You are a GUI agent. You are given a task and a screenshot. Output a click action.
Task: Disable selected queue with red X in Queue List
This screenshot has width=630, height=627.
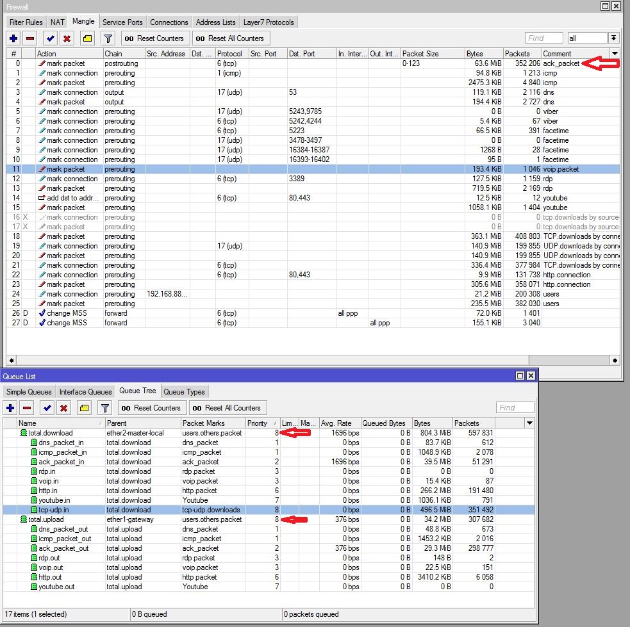pos(63,408)
